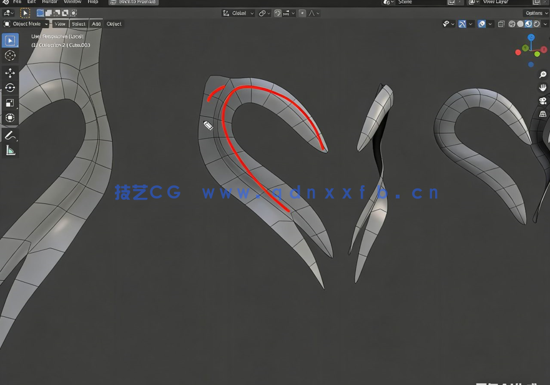550x385 pixels.
Task: Select the Scale tool
Action: pos(9,103)
